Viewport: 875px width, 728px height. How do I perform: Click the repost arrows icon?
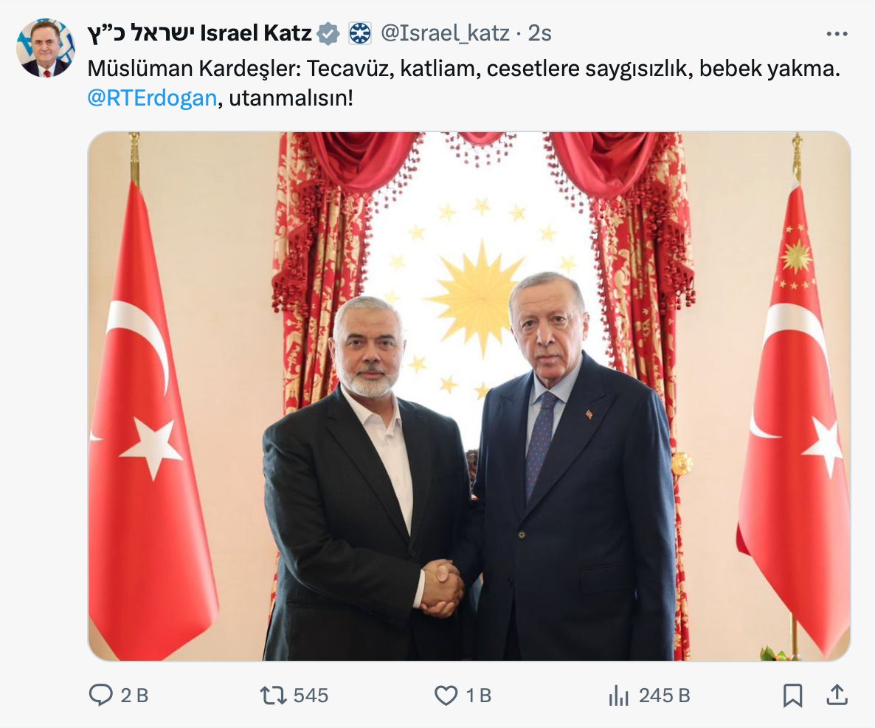pos(274,695)
